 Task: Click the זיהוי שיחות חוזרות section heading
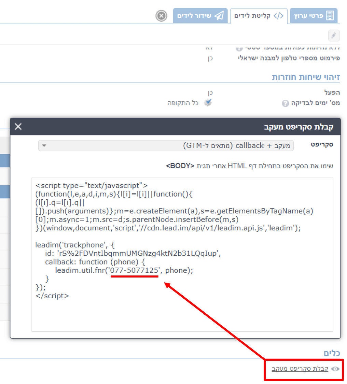coord(306,77)
